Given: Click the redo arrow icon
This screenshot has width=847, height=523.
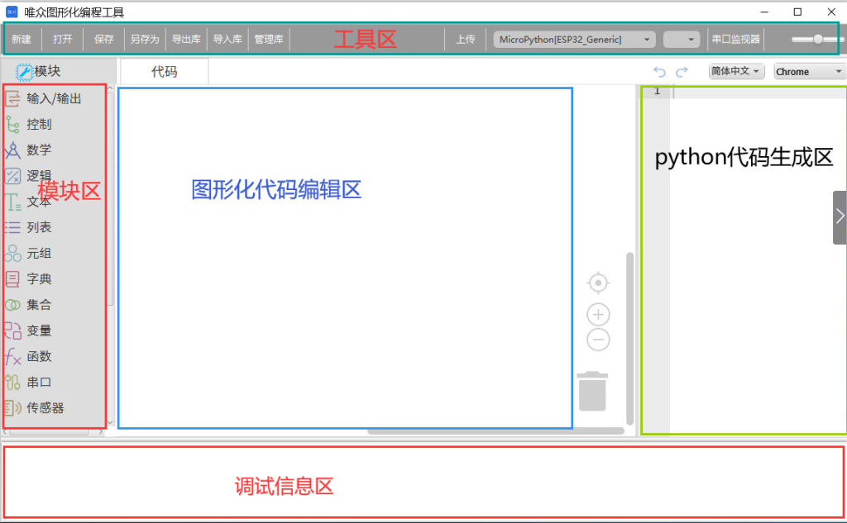Looking at the screenshot, I should pos(682,72).
